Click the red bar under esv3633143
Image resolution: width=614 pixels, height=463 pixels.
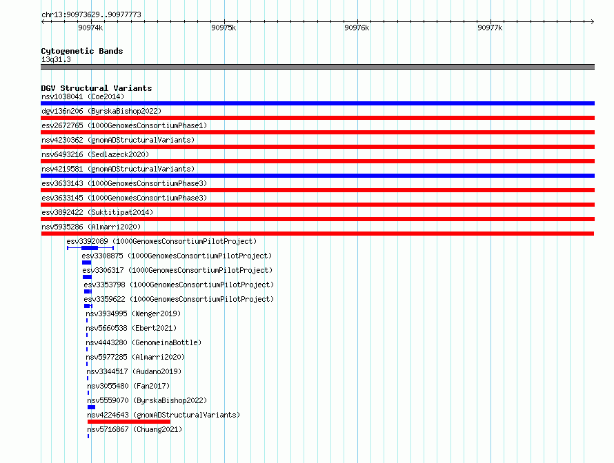coord(317,190)
